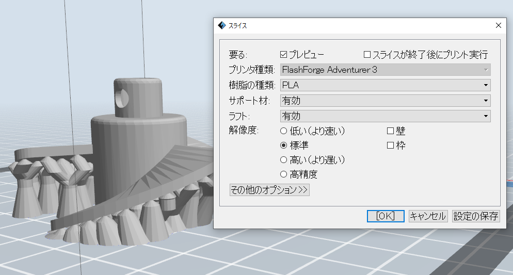Viewport: 513px width, 275px height.
Task: Open the ラフト dropdown
Action: 385,116
